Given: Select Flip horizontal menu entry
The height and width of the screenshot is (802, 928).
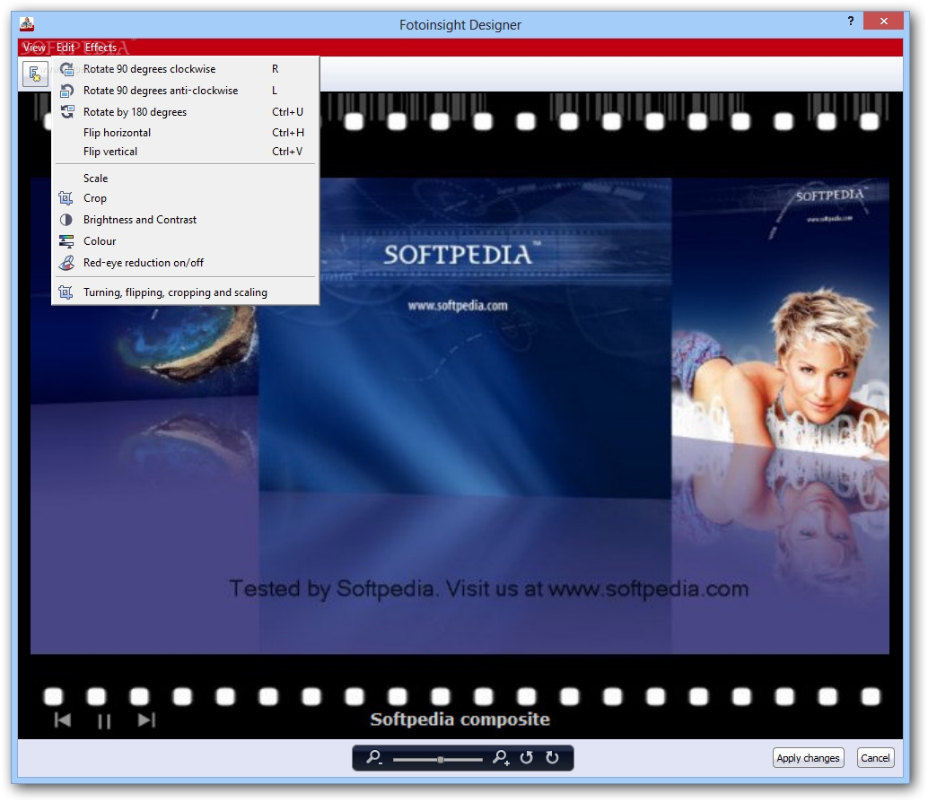Looking at the screenshot, I should 186,133.
